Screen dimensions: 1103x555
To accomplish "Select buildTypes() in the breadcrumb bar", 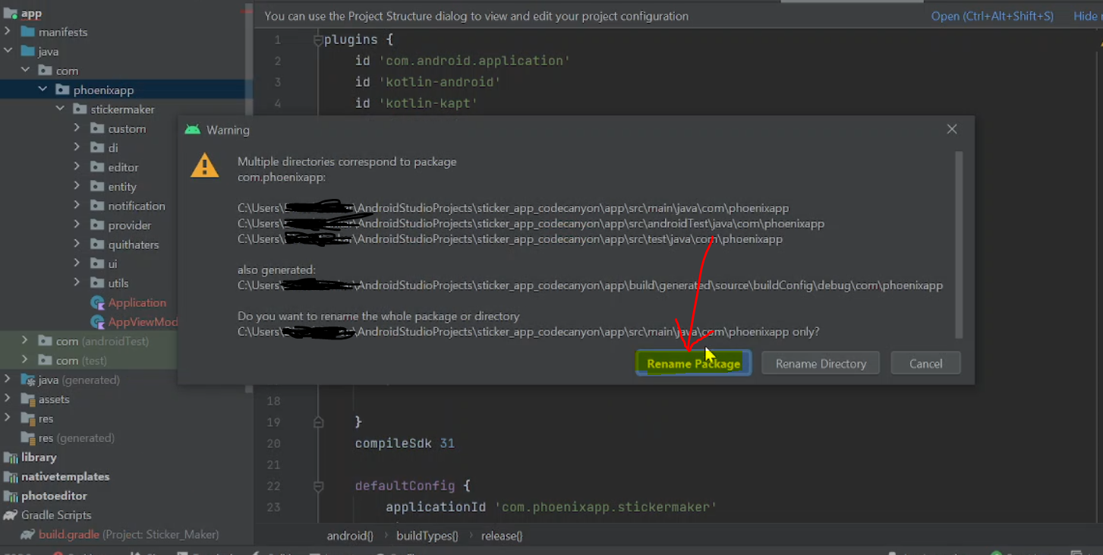I will pyautogui.click(x=427, y=535).
